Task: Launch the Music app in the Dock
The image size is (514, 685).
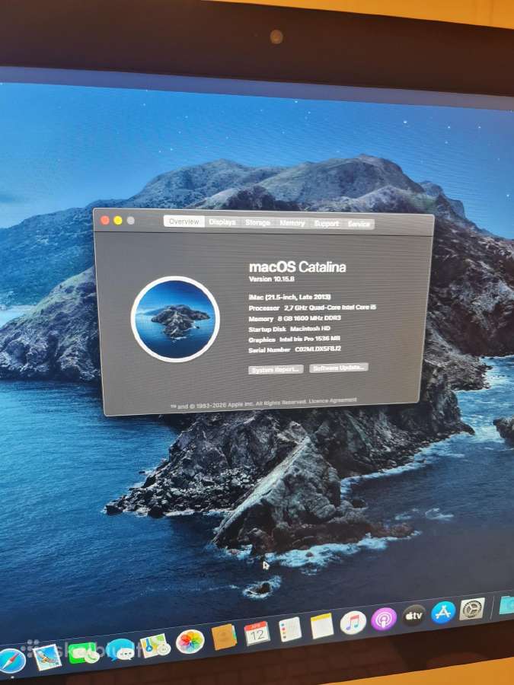Action: [x=353, y=623]
